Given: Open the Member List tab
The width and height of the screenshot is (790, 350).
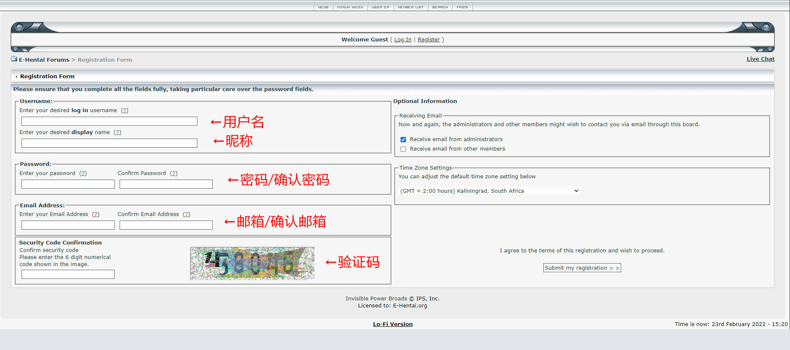Looking at the screenshot, I should pos(410,7).
